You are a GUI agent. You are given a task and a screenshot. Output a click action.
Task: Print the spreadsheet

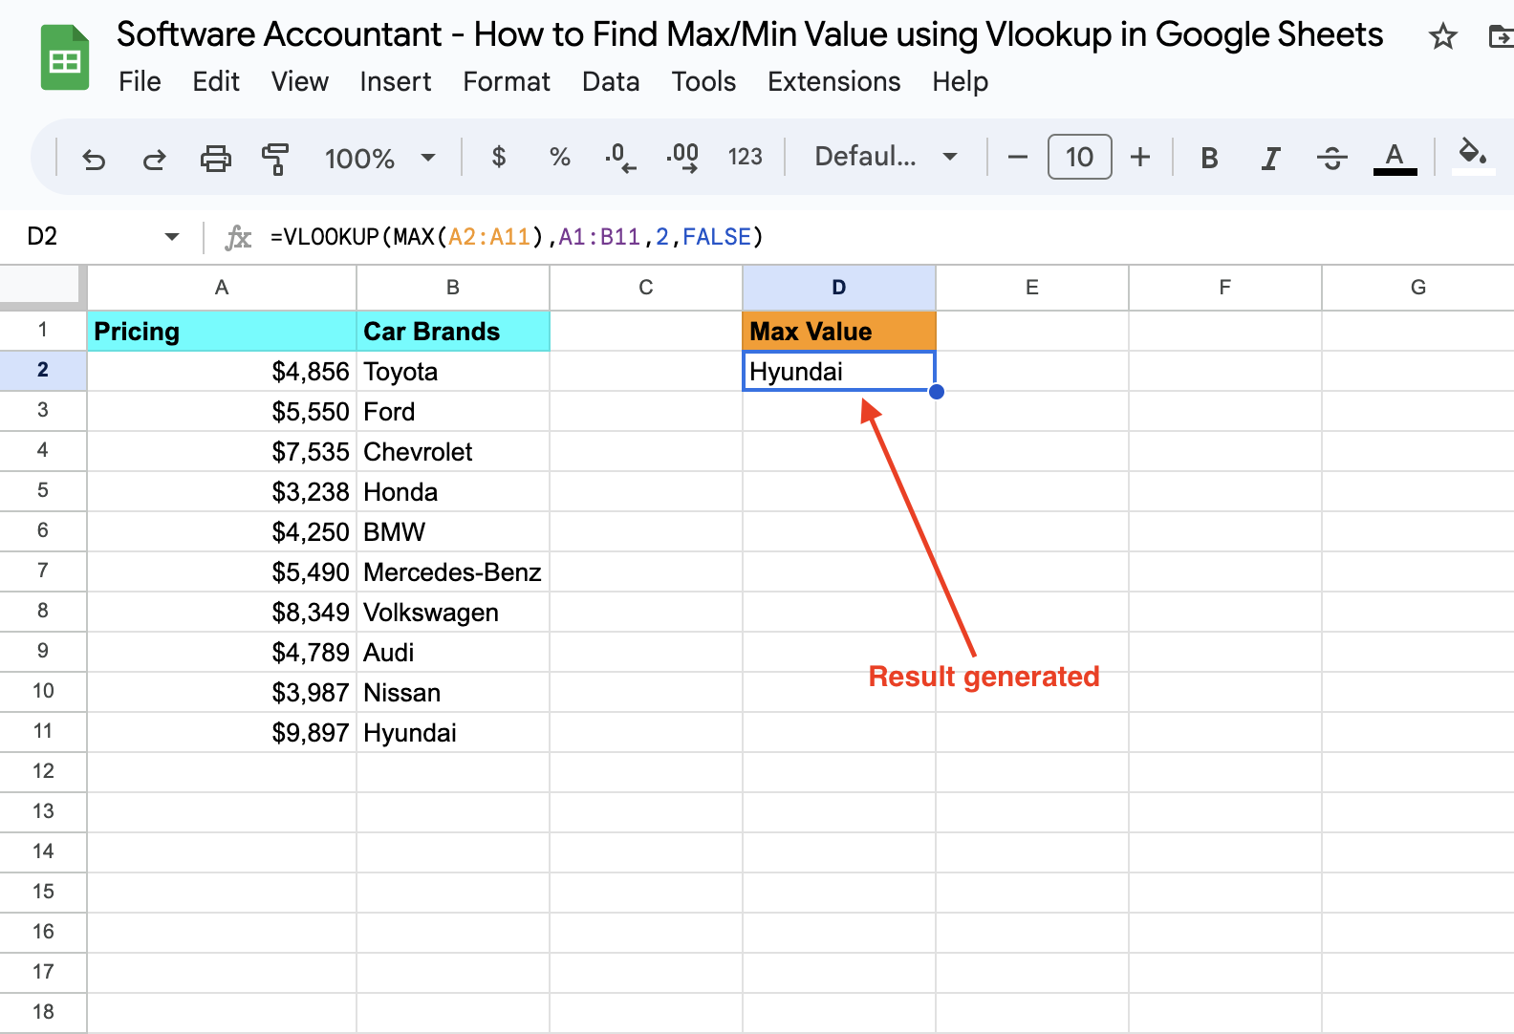[x=216, y=158]
